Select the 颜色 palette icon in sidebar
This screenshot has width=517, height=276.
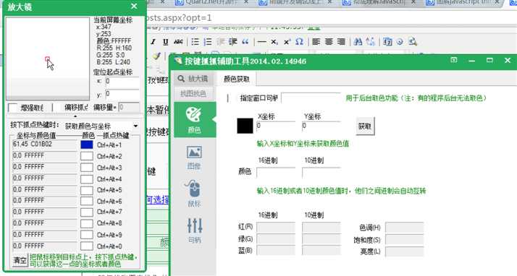pos(195,119)
